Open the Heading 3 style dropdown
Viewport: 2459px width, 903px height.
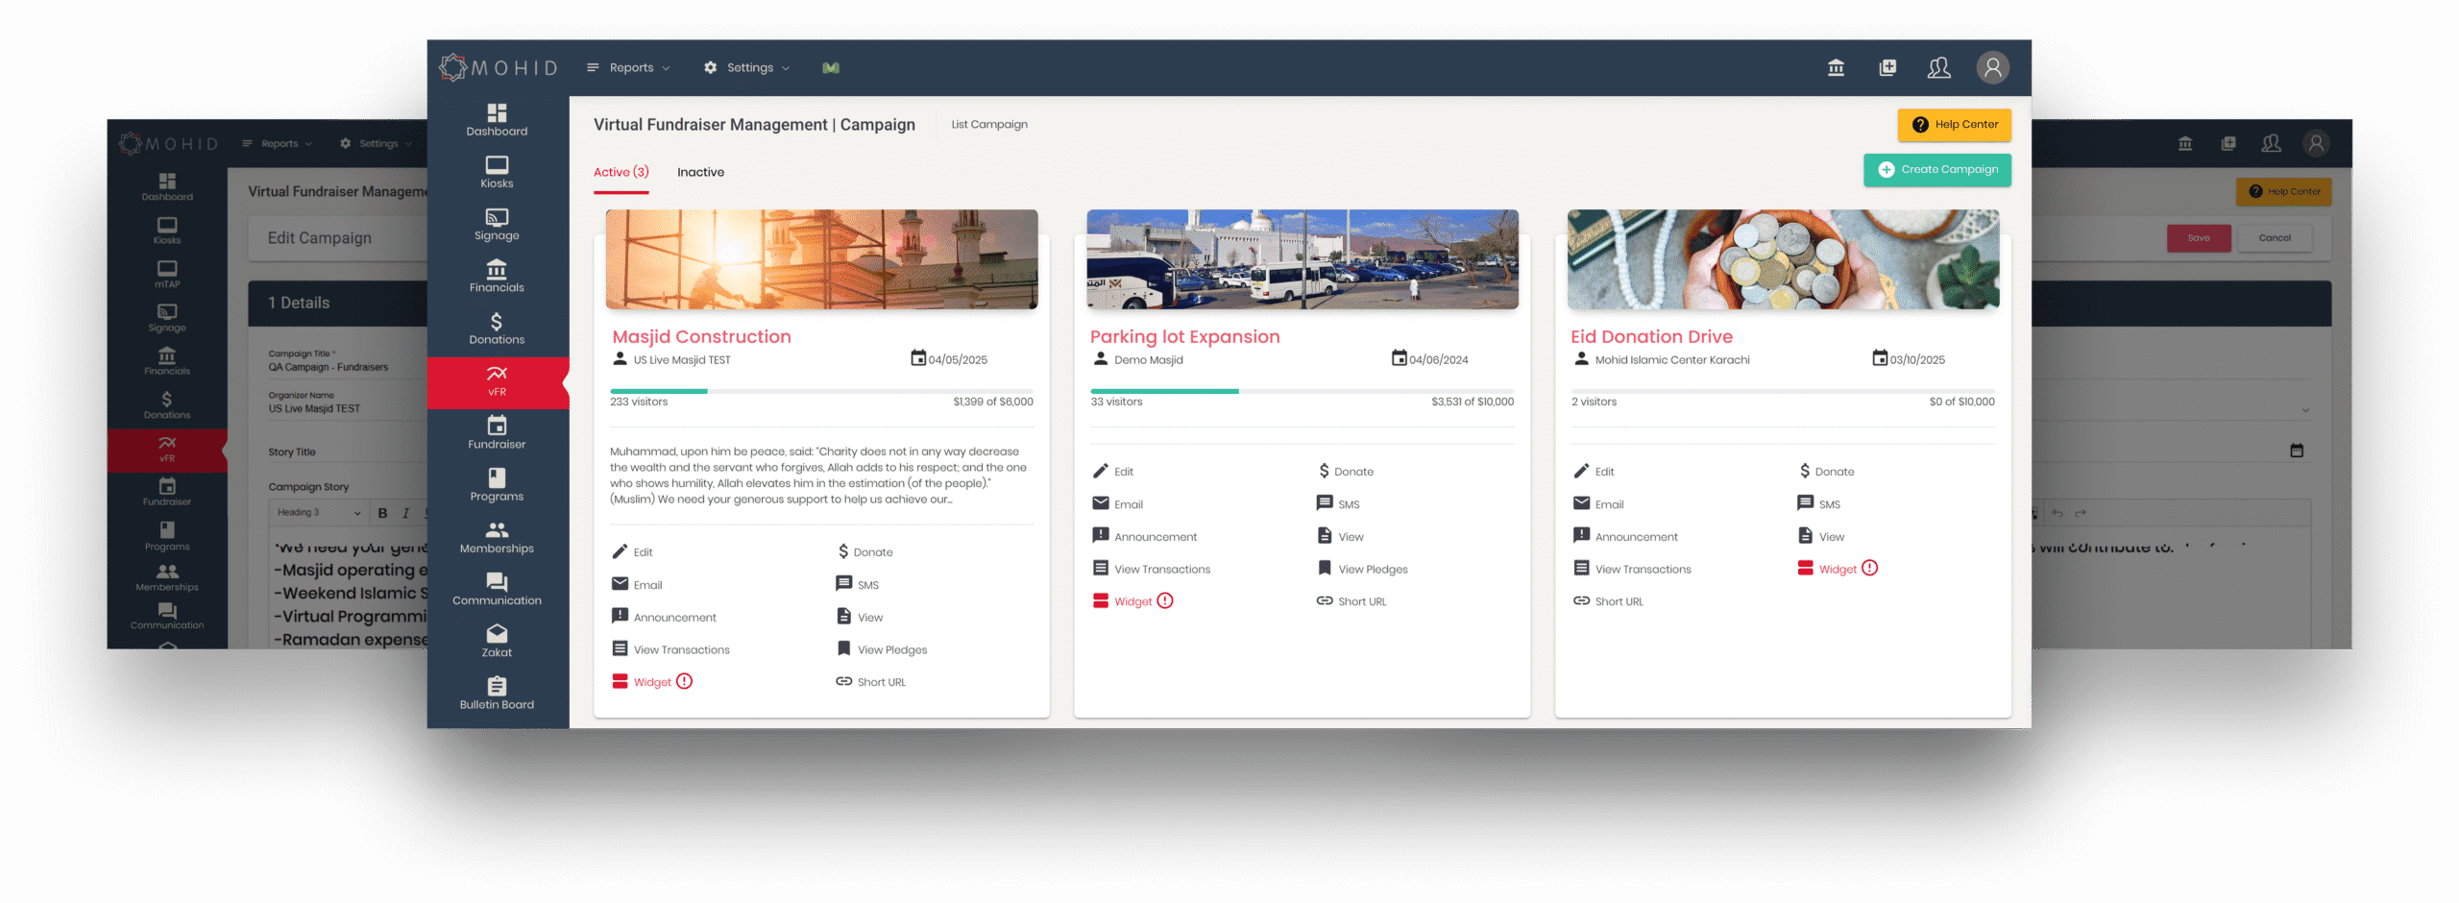coord(318,513)
